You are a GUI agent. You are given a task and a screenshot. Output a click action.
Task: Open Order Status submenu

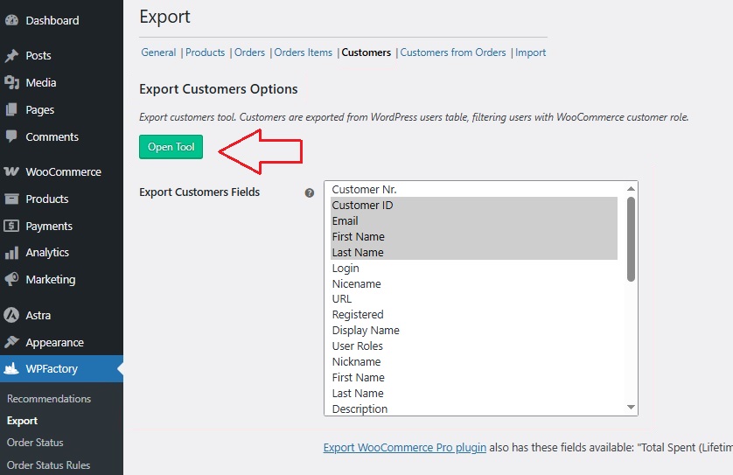[35, 443]
